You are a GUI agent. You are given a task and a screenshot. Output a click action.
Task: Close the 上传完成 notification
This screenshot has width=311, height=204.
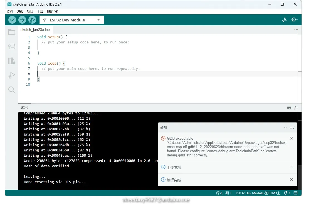click(292, 167)
